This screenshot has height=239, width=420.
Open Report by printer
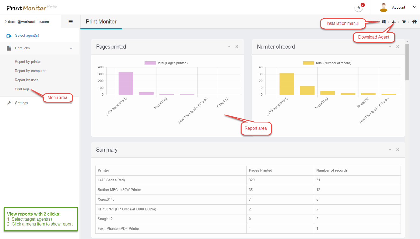click(x=28, y=62)
